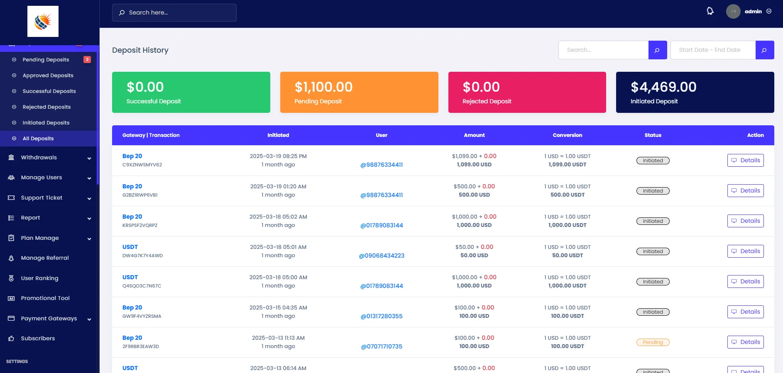
Task: Click the Withdrawals bank icon in sidebar
Action: coord(11,158)
